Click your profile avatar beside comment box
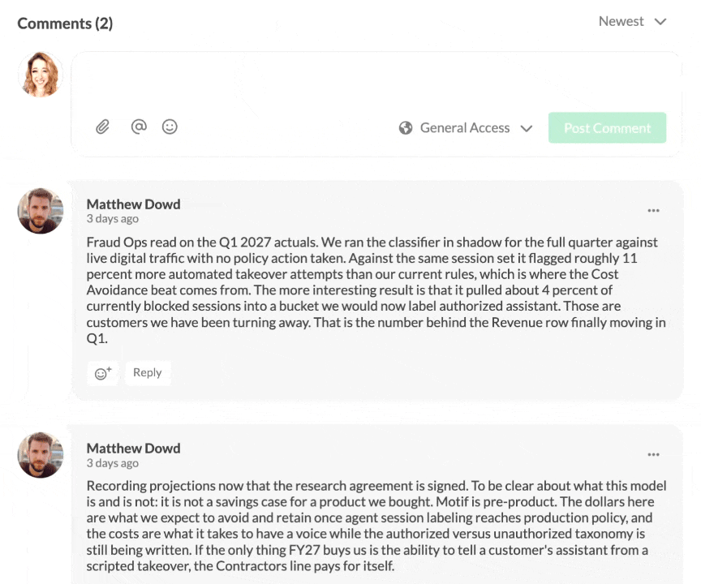The width and height of the screenshot is (701, 584). (x=41, y=74)
